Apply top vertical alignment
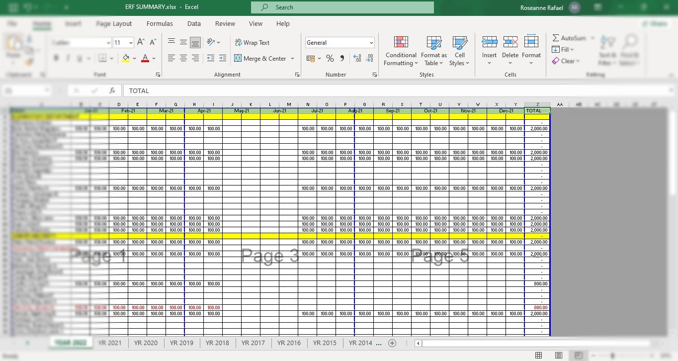This screenshot has width=678, height=361. (171, 42)
